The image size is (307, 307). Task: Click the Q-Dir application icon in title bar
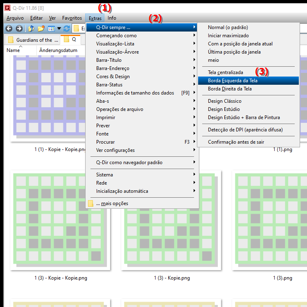pyautogui.click(x=7, y=7)
